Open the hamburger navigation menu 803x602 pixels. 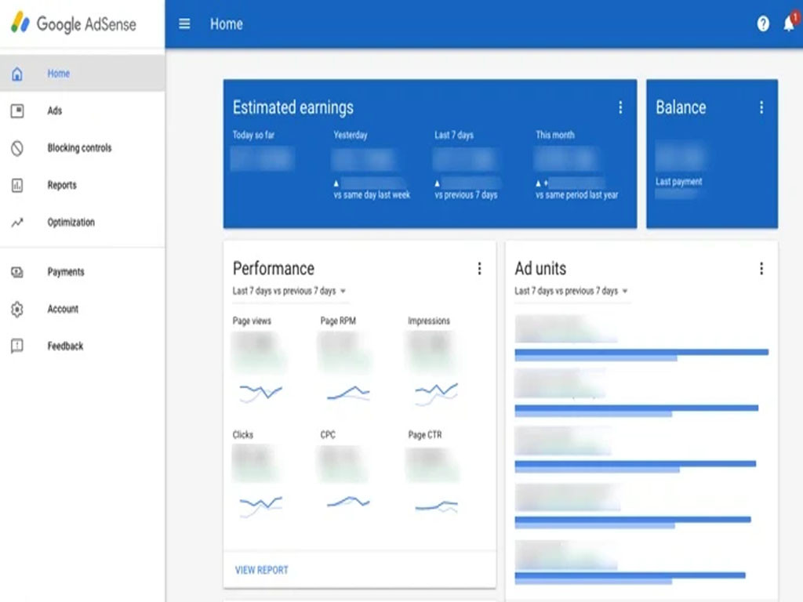184,24
